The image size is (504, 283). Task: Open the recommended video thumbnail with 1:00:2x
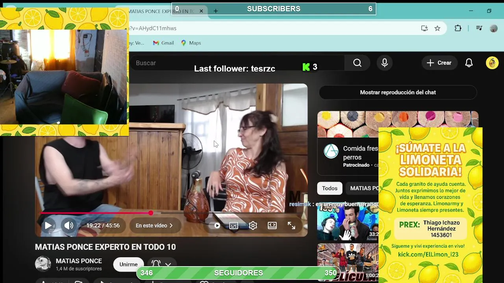pos(348,262)
